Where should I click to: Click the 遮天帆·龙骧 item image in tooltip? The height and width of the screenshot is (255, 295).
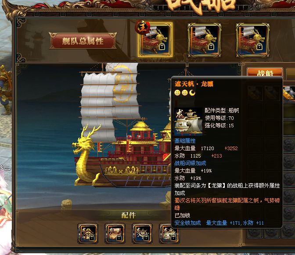[x=188, y=122]
